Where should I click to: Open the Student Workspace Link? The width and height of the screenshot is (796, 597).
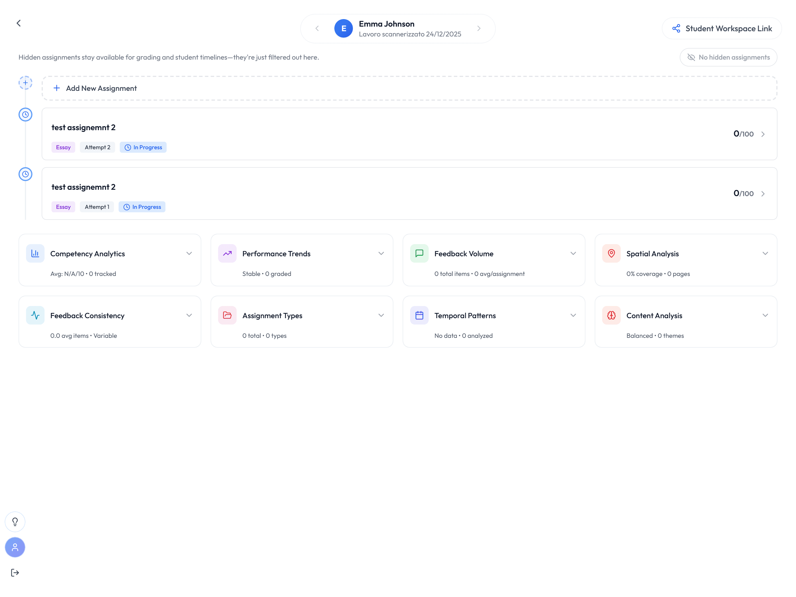[721, 28]
